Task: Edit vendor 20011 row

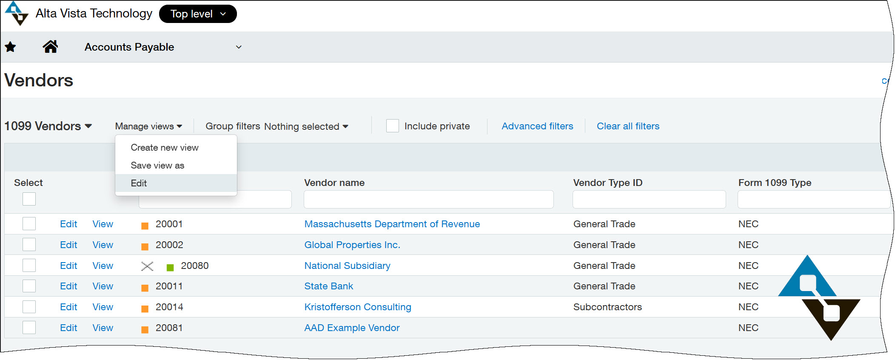Action: click(x=68, y=286)
